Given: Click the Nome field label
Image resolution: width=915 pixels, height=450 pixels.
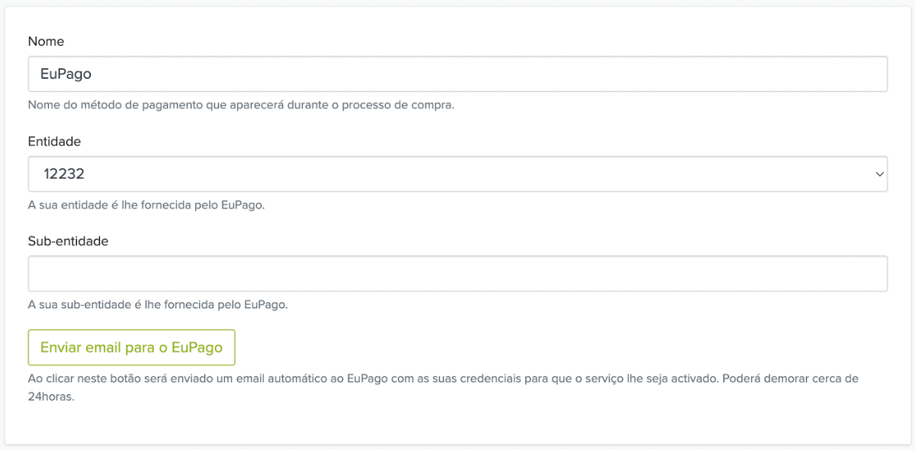Looking at the screenshot, I should [x=46, y=41].
